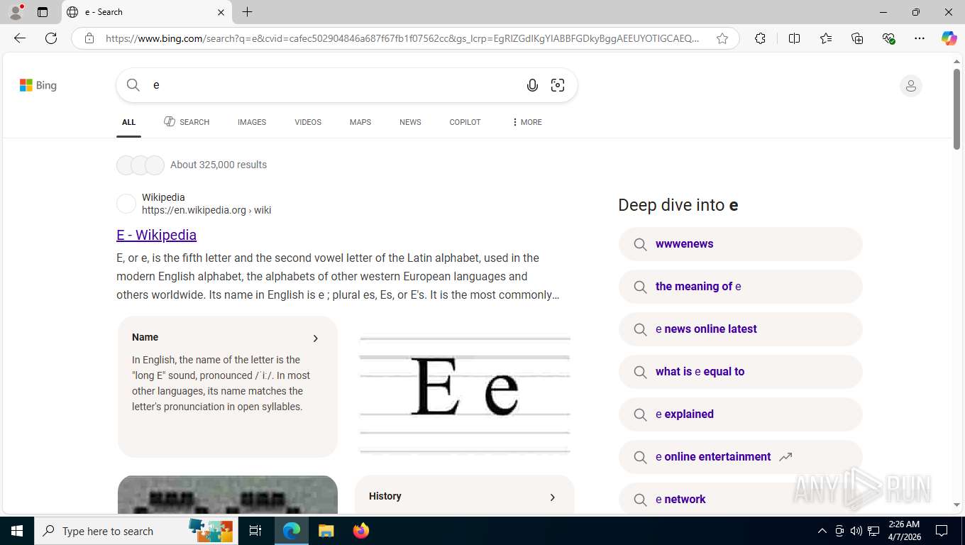
Task: Open the 'E - Wikipedia' result link
Action: tap(156, 235)
